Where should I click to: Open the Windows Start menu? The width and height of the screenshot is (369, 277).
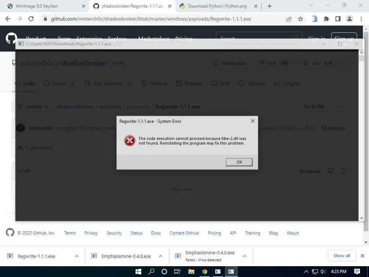pos(138,272)
